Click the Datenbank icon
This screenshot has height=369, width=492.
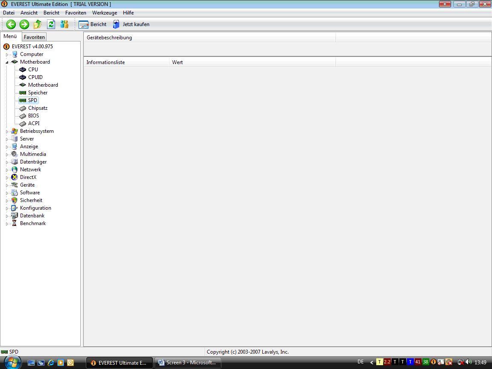(x=15, y=216)
